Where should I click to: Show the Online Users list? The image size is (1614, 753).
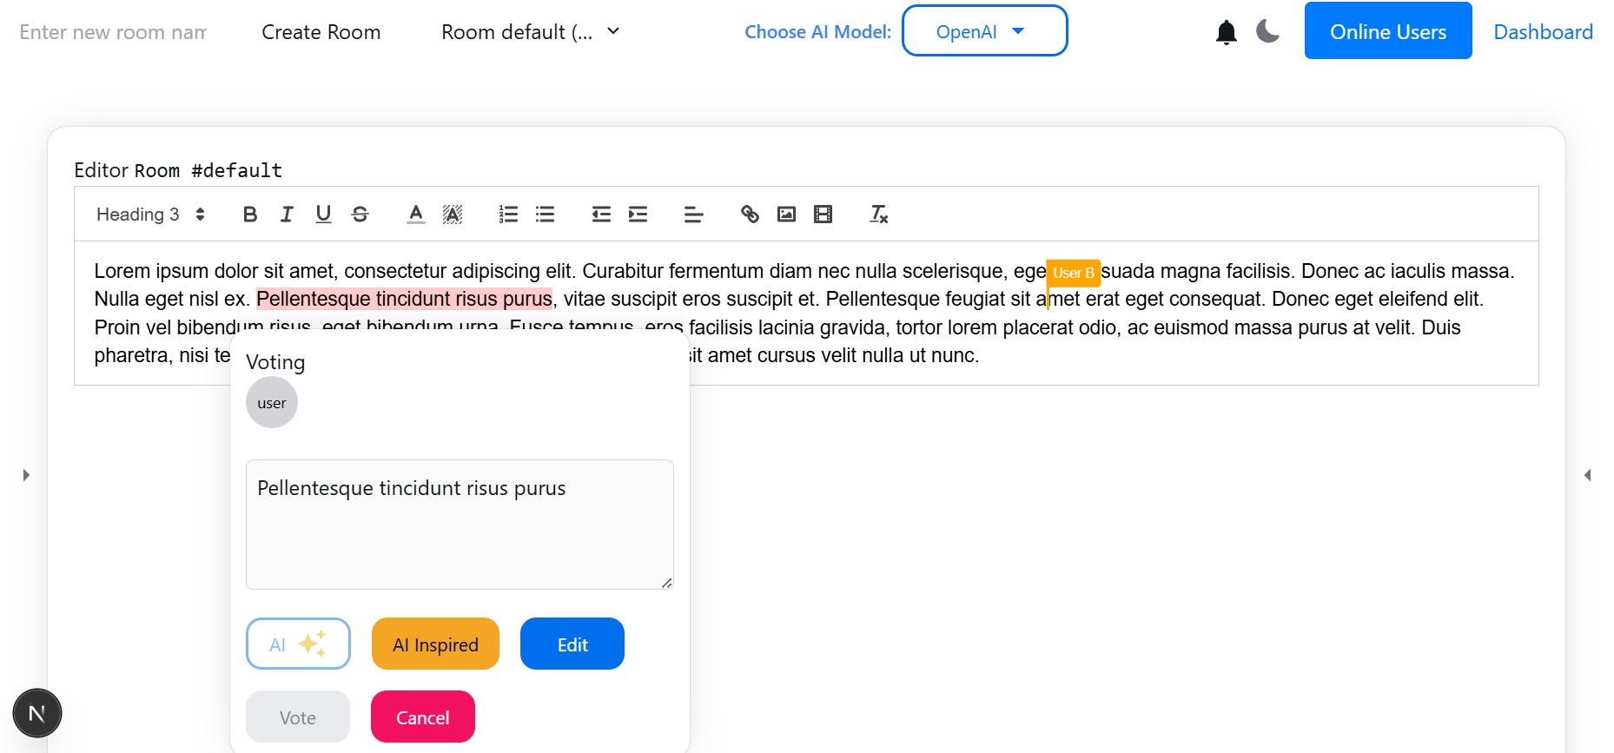pyautogui.click(x=1387, y=31)
